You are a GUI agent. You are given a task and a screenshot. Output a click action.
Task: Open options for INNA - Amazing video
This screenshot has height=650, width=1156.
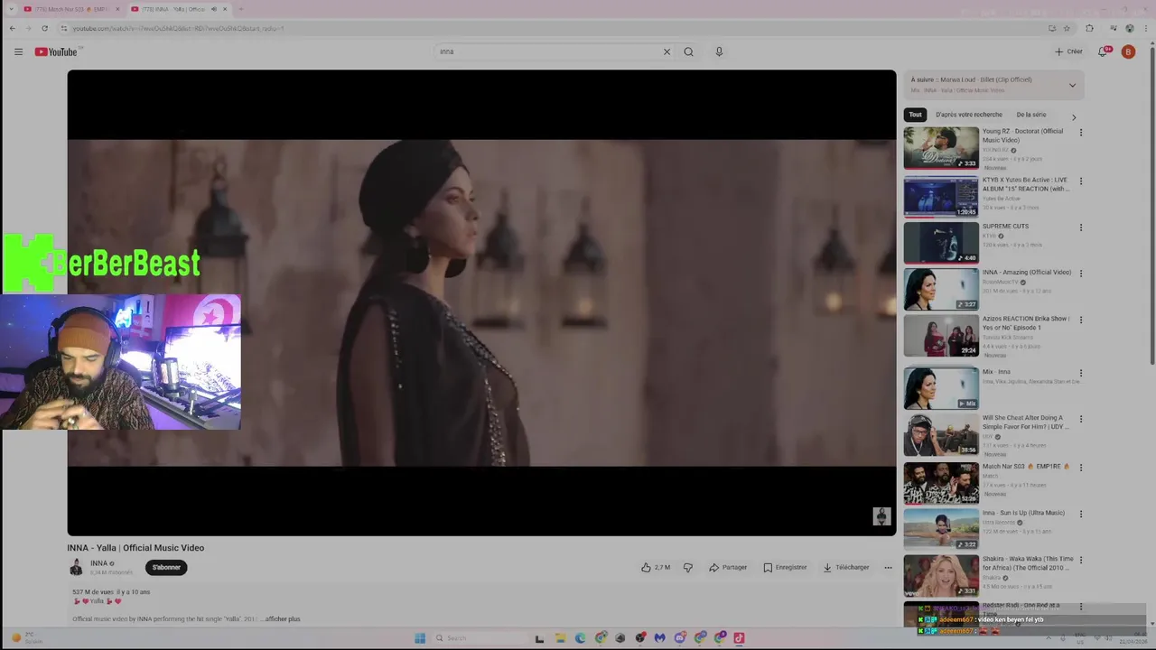pos(1080,274)
